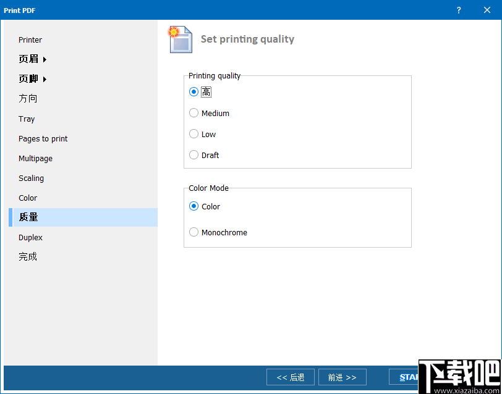Click the Set printing quality document icon
Image resolution: width=502 pixels, height=394 pixels.
[x=179, y=39]
